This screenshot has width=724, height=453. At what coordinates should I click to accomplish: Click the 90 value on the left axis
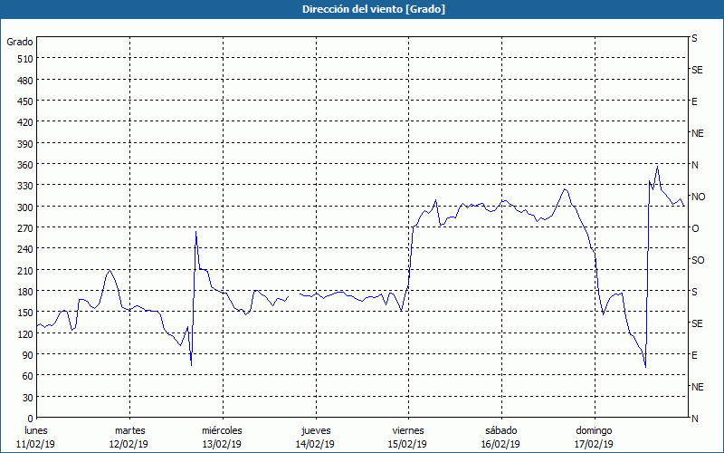pos(27,354)
